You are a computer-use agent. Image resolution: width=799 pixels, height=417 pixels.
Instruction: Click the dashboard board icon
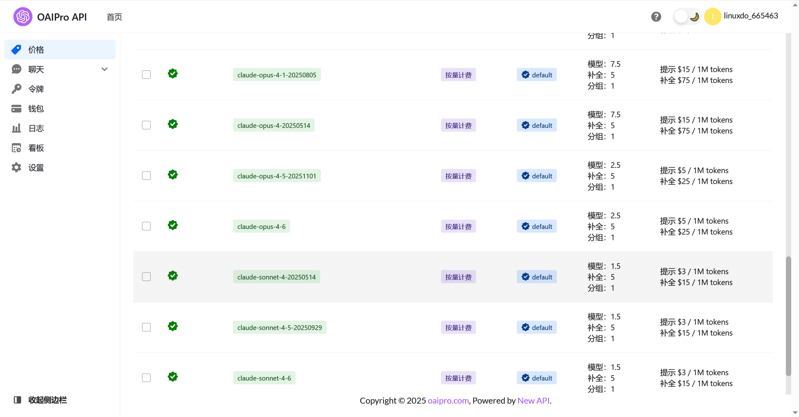coord(17,148)
